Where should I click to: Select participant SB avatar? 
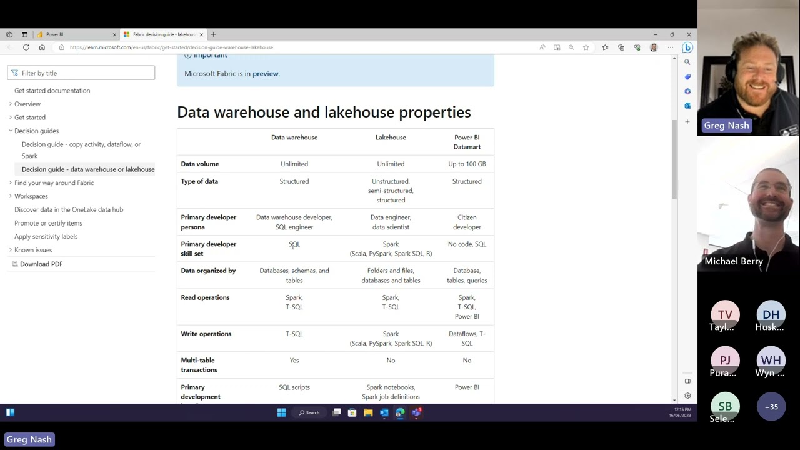pos(725,406)
